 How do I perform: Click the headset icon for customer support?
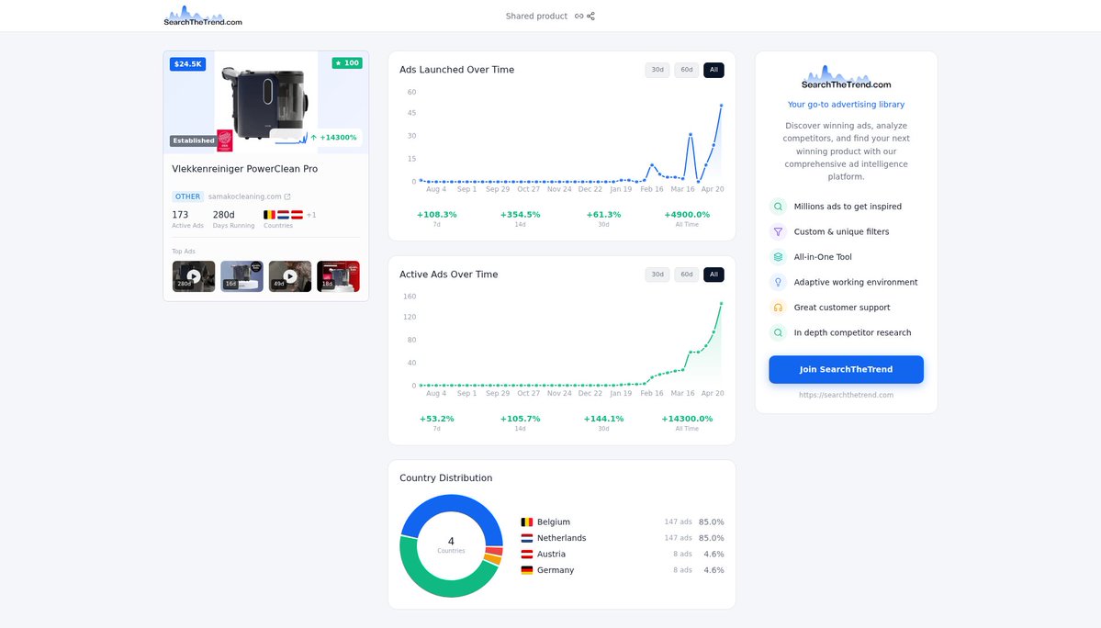(778, 308)
